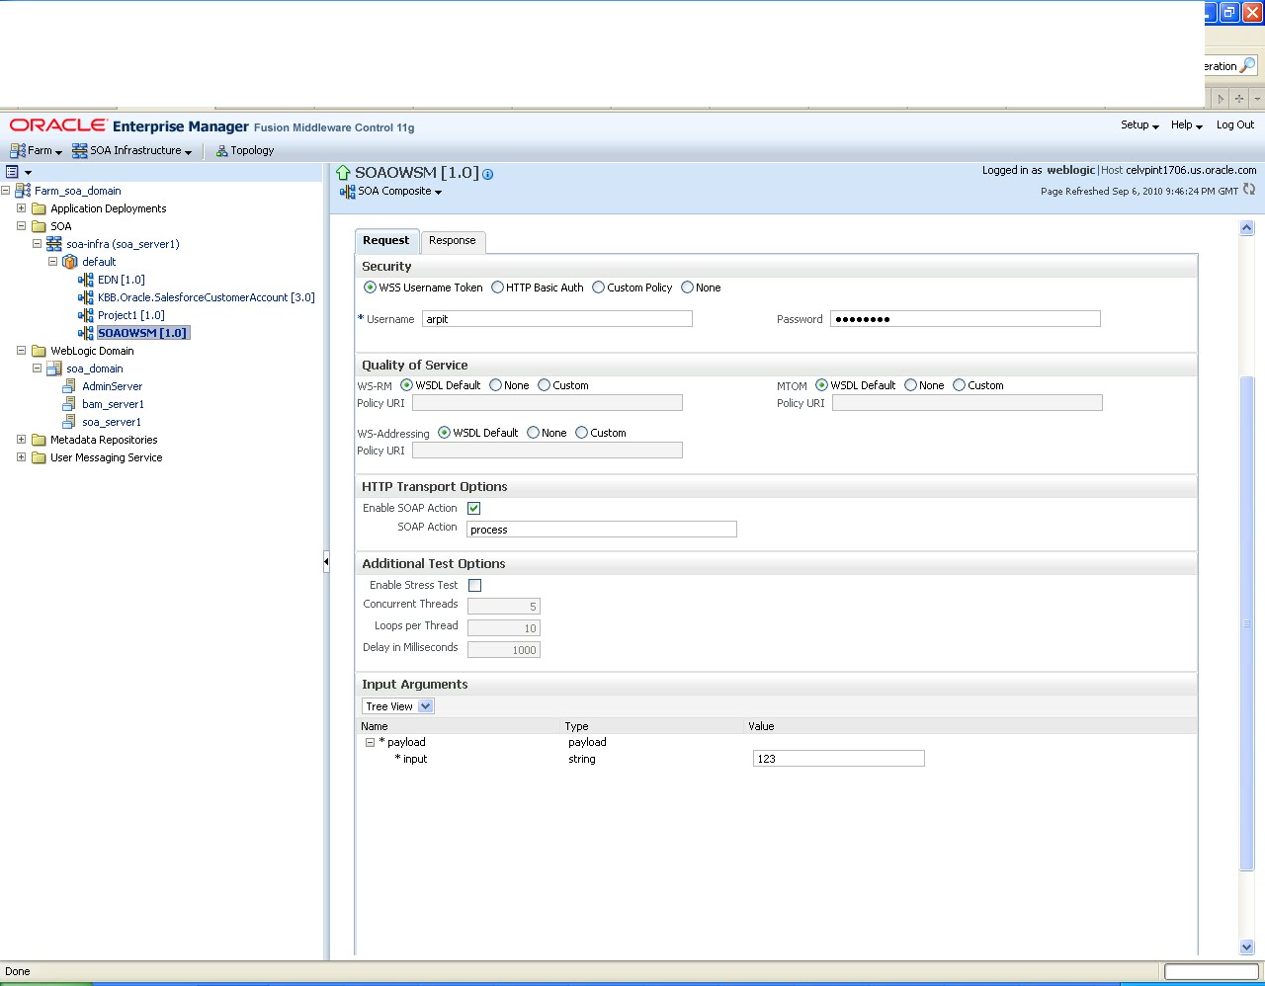This screenshot has height=986, width=1265.
Task: Switch to the Request tab
Action: tap(385, 241)
